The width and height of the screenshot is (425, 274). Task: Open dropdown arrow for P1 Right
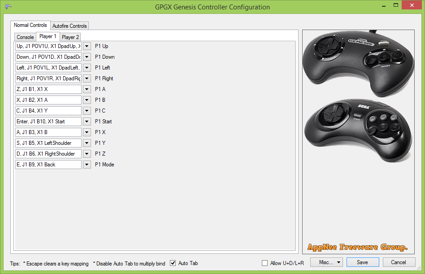coord(87,78)
